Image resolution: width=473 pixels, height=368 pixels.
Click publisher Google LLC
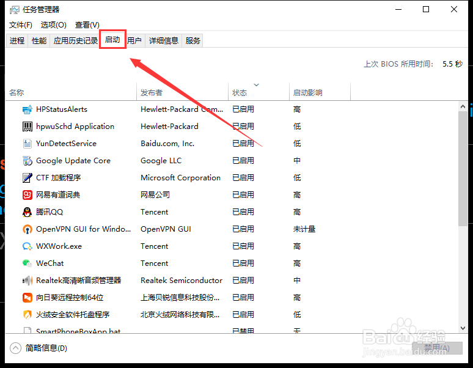tap(161, 161)
